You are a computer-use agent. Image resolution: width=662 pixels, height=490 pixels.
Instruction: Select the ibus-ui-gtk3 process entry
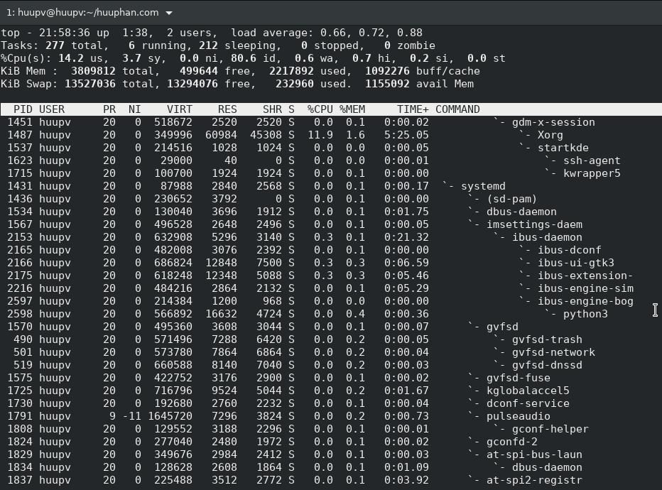pos(576,263)
